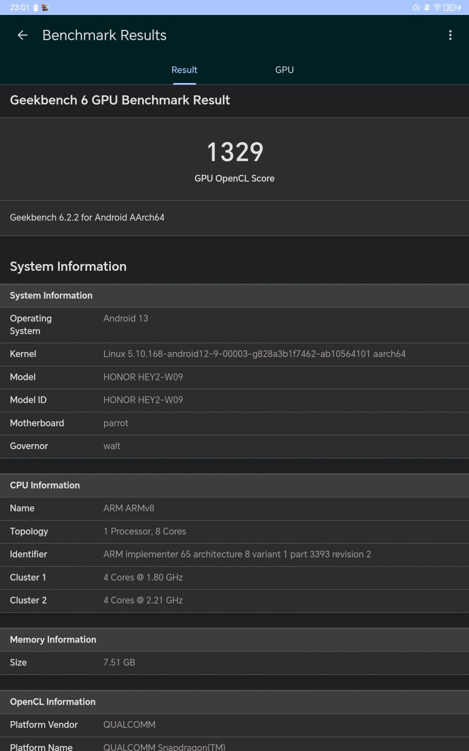Tap the speed gauge status icon
This screenshot has width=469, height=751.
[416, 7]
